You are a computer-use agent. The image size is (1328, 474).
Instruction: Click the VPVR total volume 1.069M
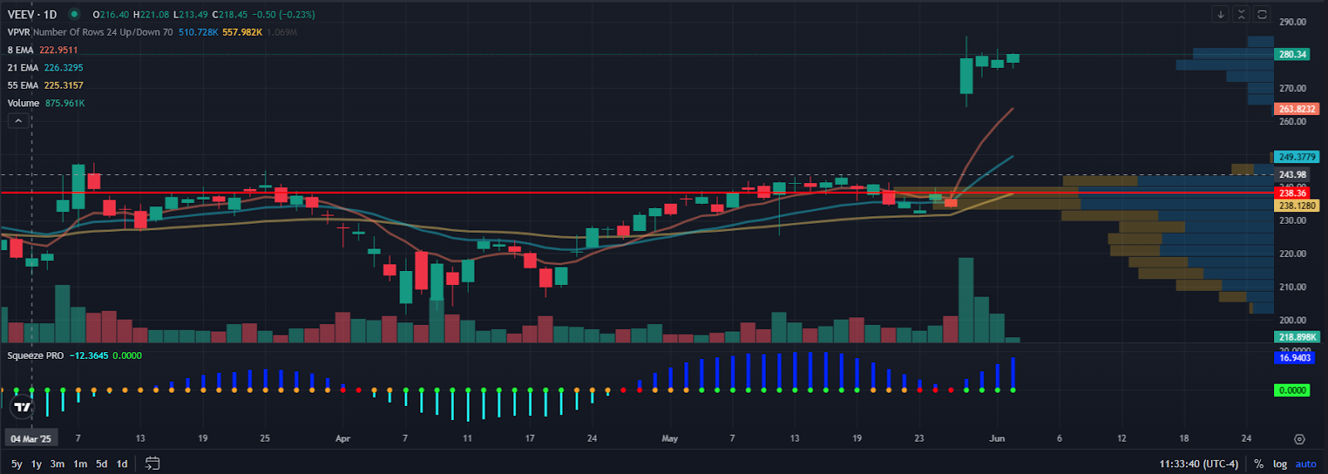tap(282, 32)
